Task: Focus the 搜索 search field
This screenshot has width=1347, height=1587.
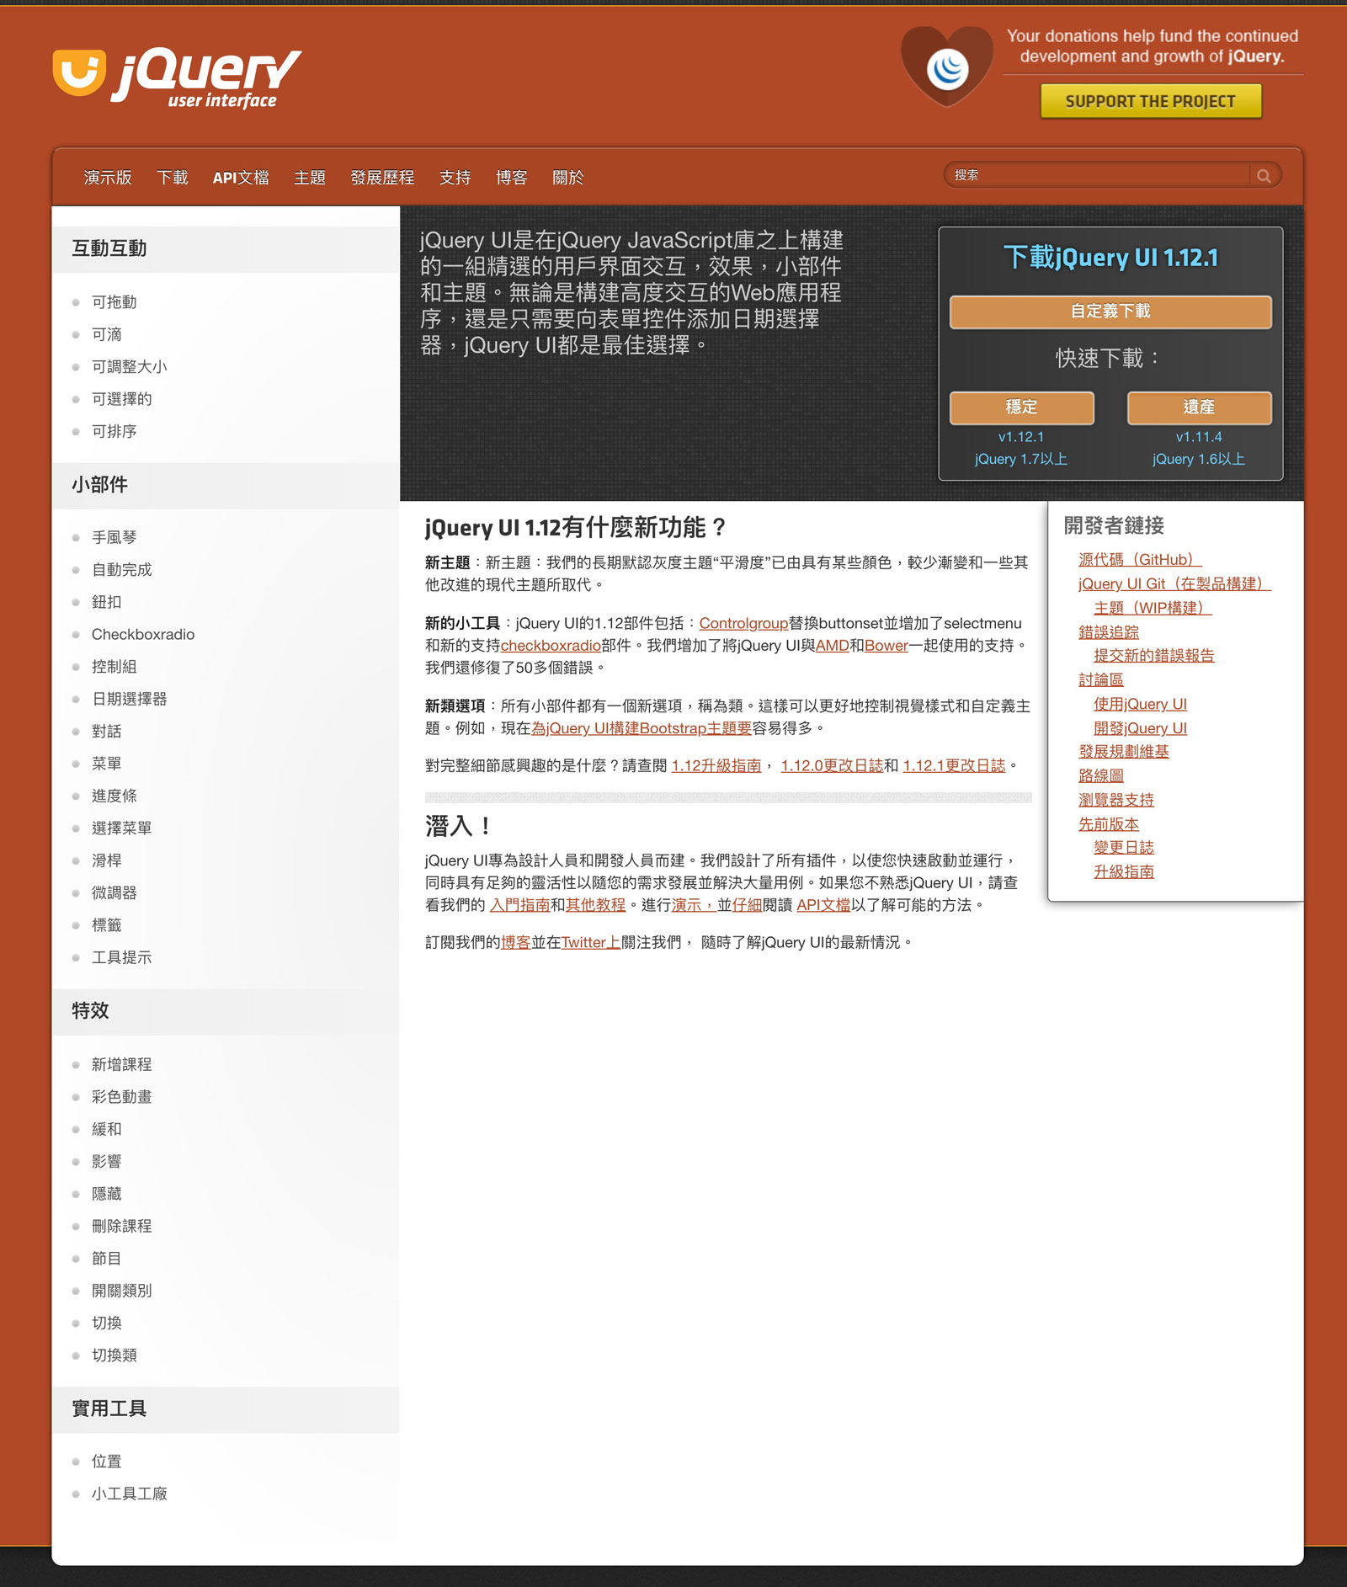Action: 1099,175
